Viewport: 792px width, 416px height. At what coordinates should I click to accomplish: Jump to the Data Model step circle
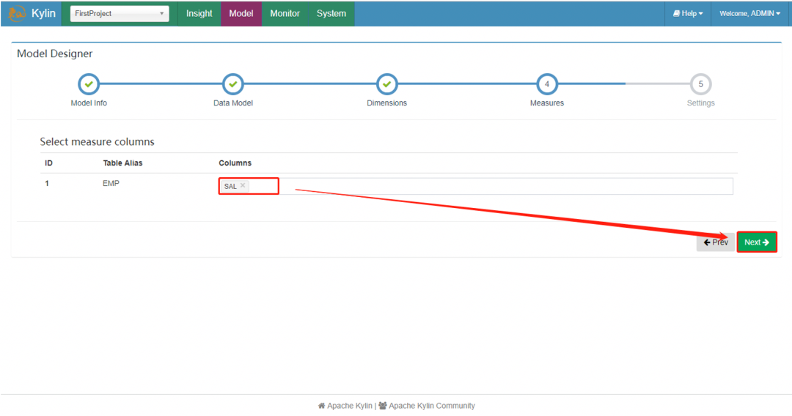[x=233, y=84]
